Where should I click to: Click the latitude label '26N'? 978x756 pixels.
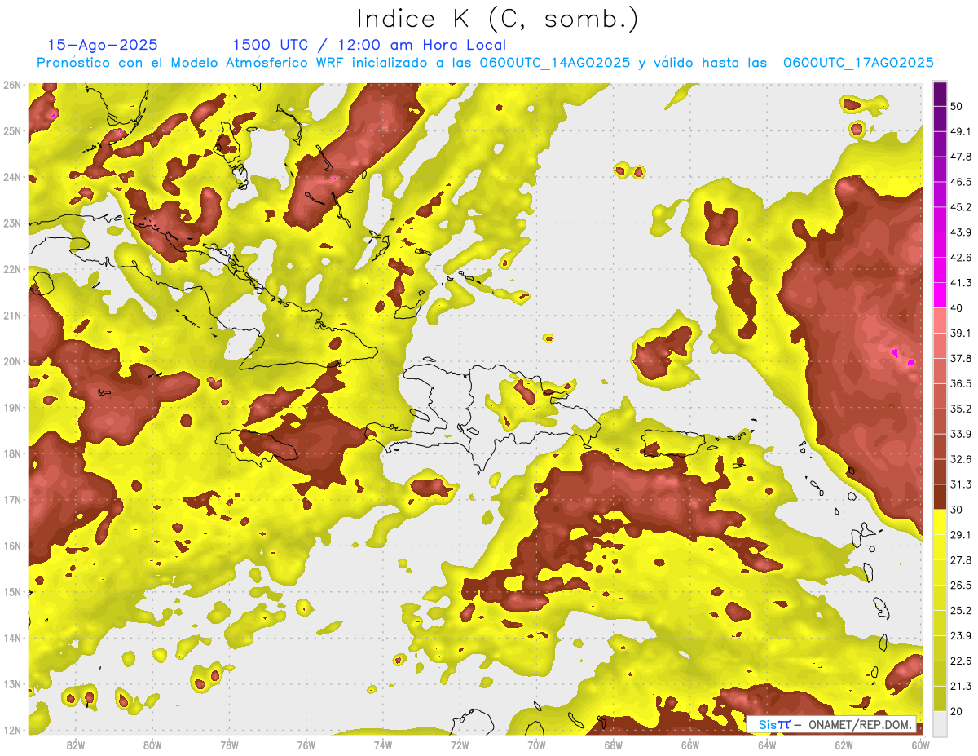click(12, 85)
